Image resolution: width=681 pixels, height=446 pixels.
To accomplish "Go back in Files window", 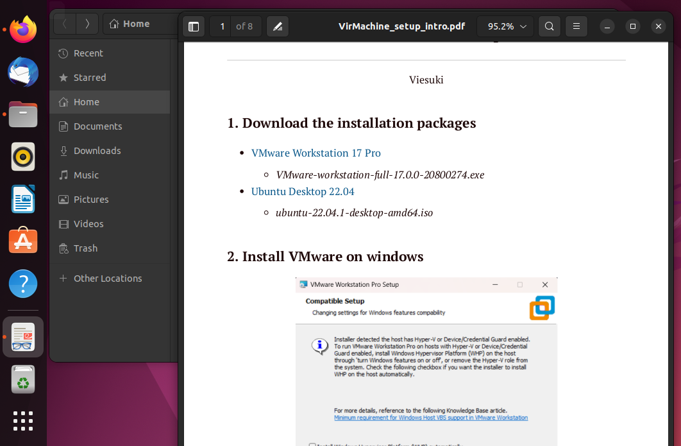I will tap(65, 24).
